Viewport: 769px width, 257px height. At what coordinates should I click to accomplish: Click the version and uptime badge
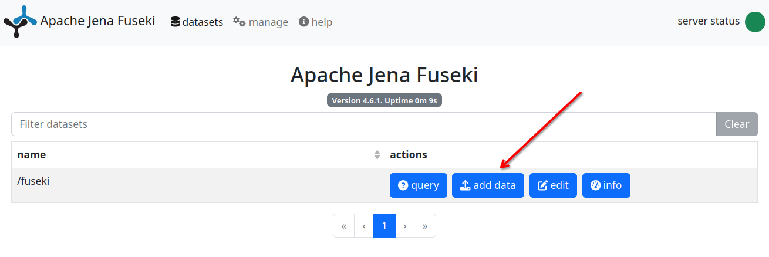384,100
